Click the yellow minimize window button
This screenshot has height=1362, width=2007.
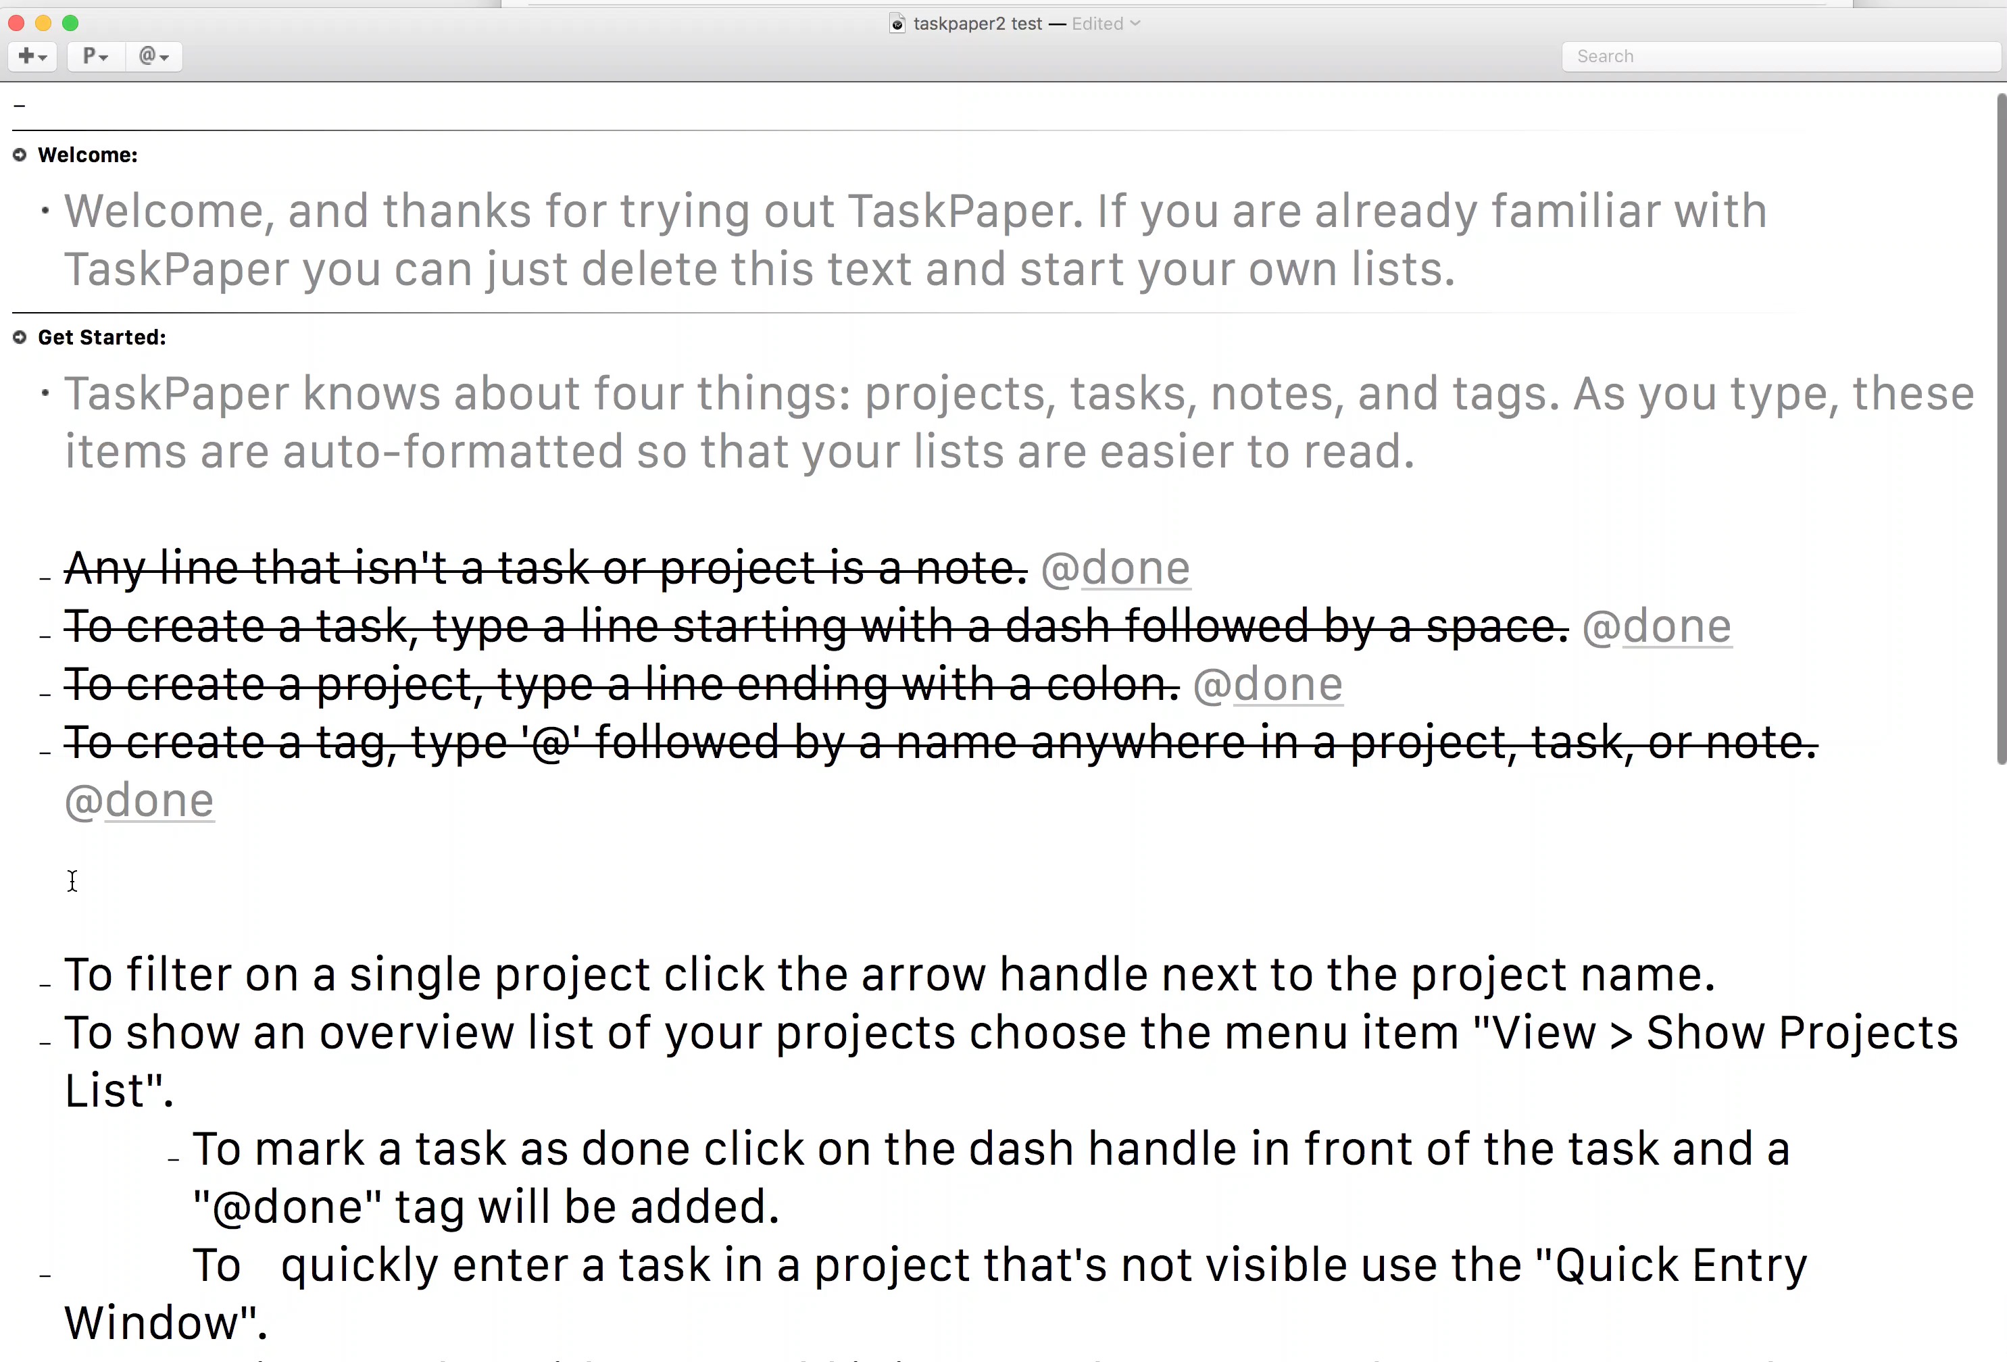(43, 23)
